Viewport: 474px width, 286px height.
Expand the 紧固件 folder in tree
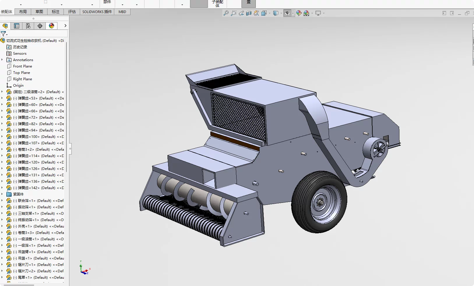(2, 194)
